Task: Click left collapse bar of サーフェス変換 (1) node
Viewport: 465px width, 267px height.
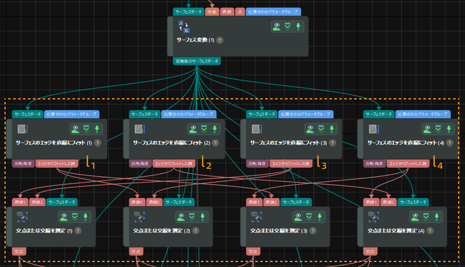Action: pyautogui.click(x=170, y=36)
